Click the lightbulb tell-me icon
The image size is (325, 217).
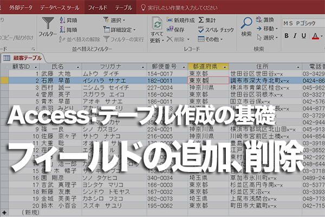coord(143,8)
